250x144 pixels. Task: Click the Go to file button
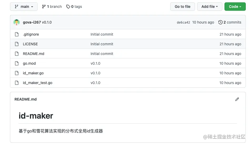click(x=183, y=7)
